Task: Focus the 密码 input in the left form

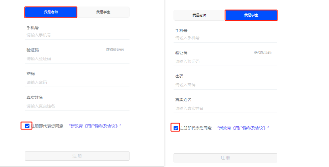Action: tap(77, 82)
